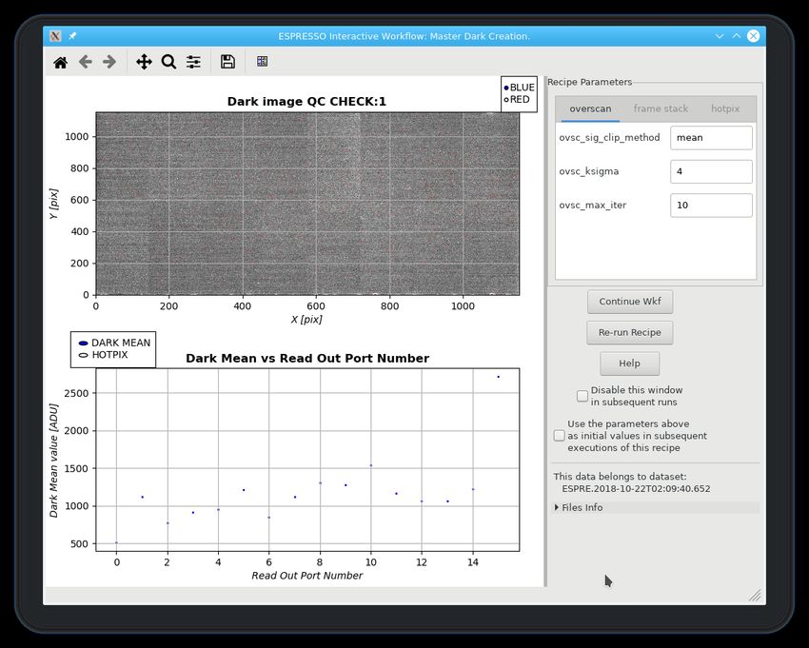The width and height of the screenshot is (809, 648).
Task: Close the ESPRESSO workflow window
Action: (x=753, y=36)
